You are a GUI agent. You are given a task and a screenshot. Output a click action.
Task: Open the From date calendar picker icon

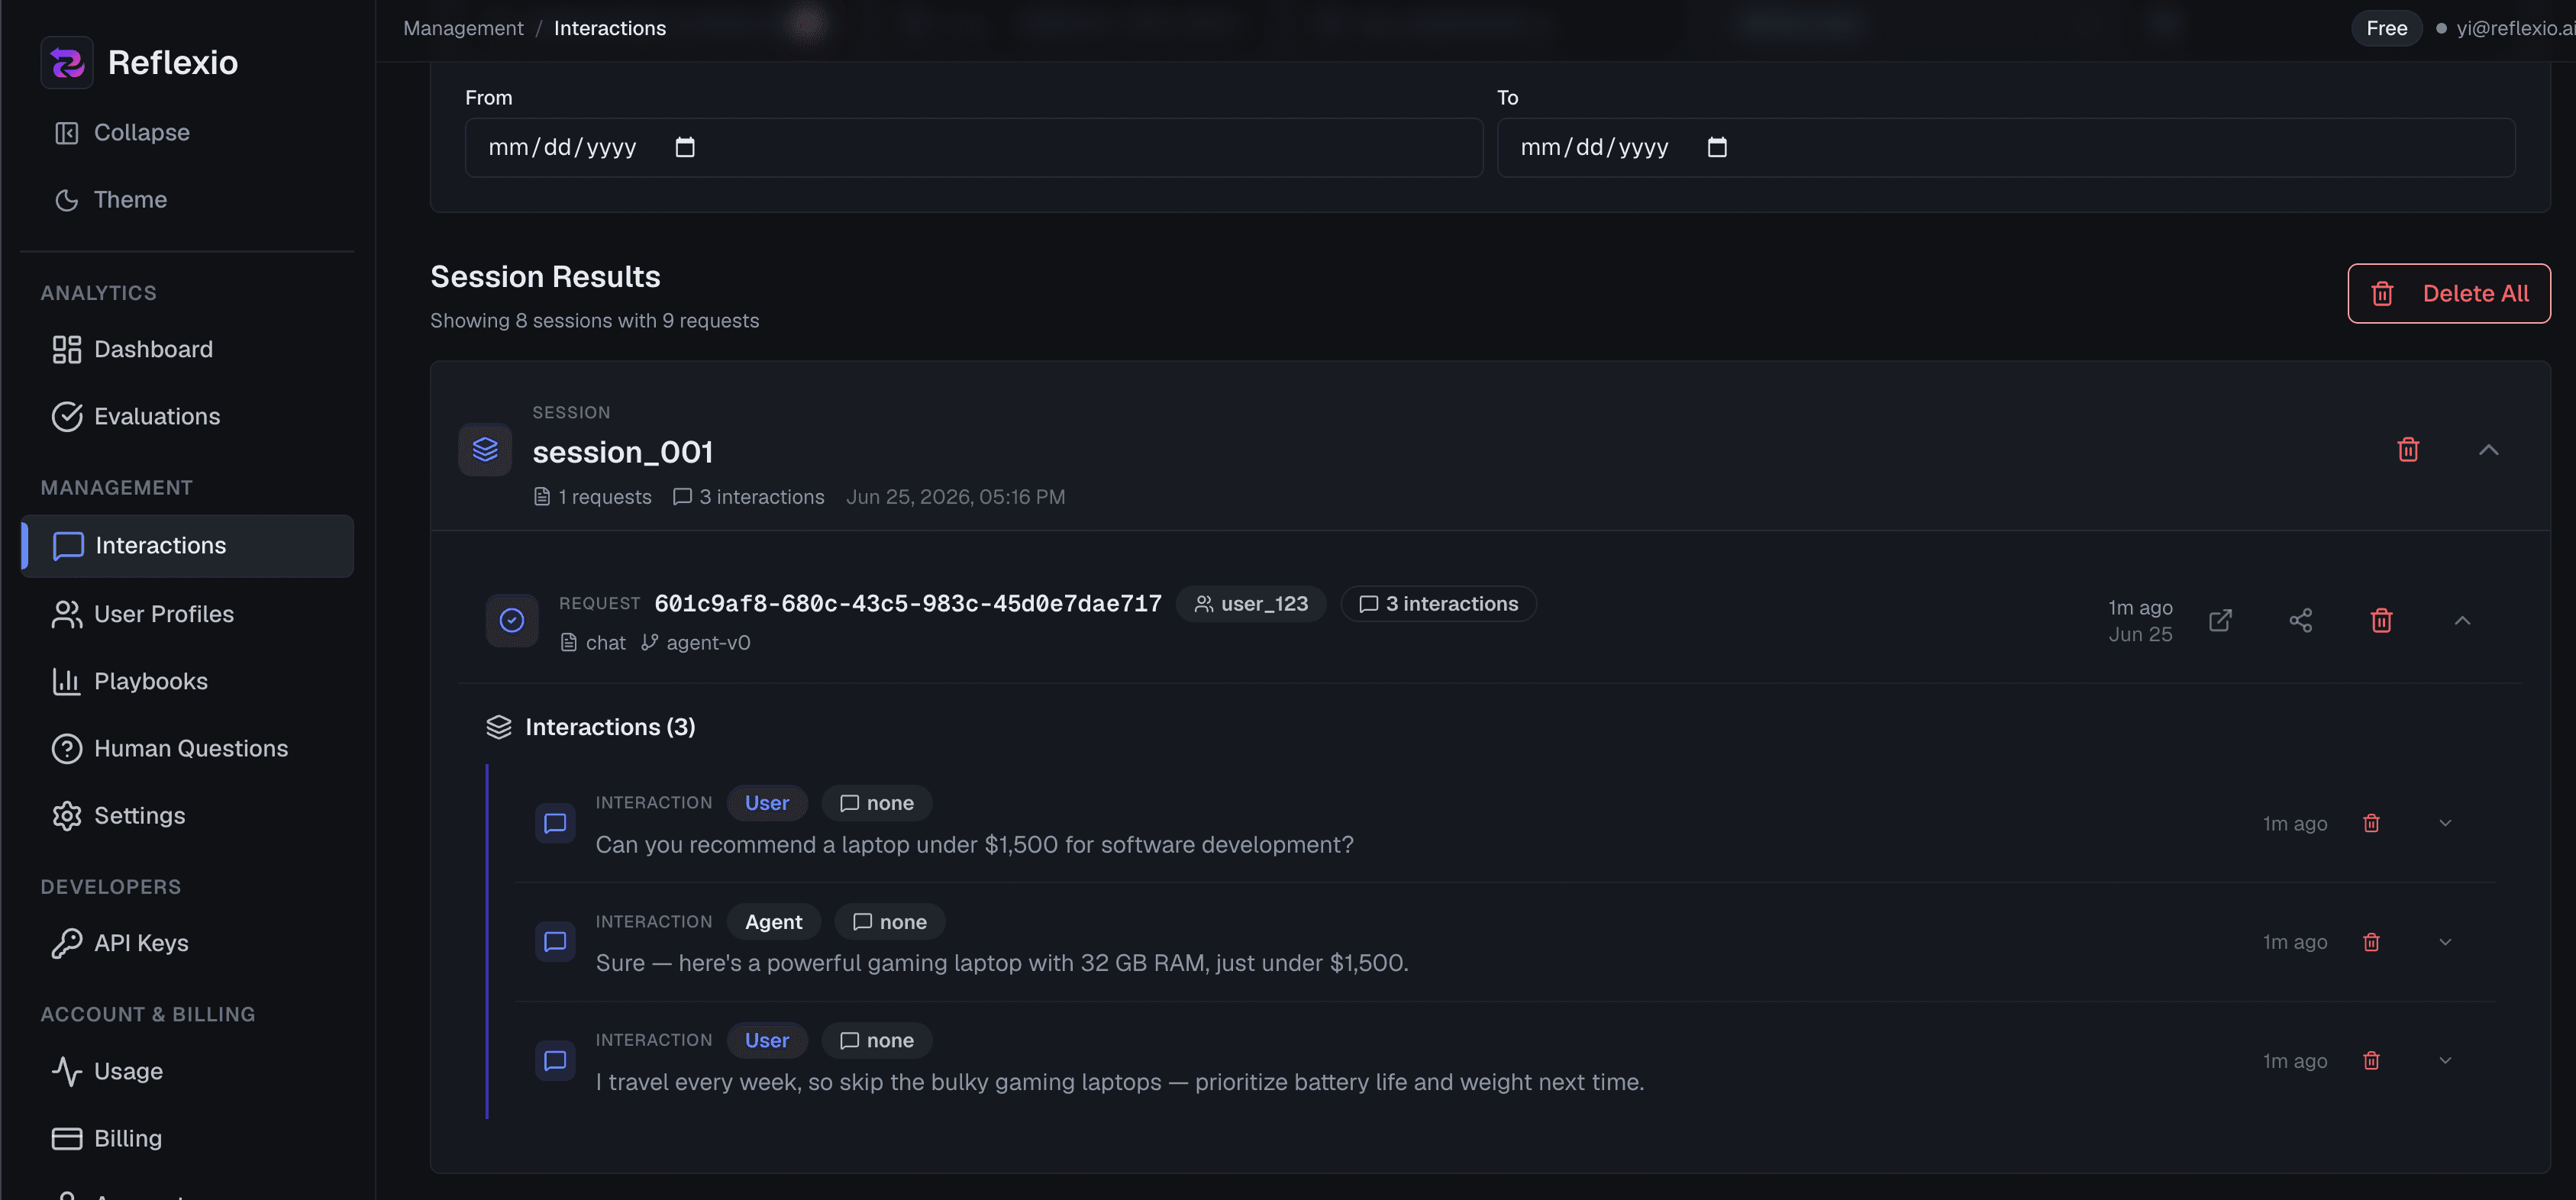point(685,148)
